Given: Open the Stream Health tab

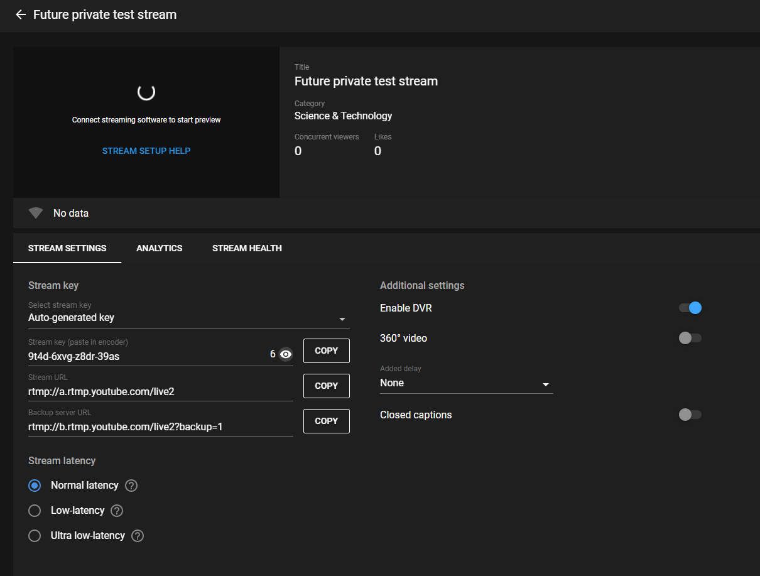Looking at the screenshot, I should click(247, 248).
